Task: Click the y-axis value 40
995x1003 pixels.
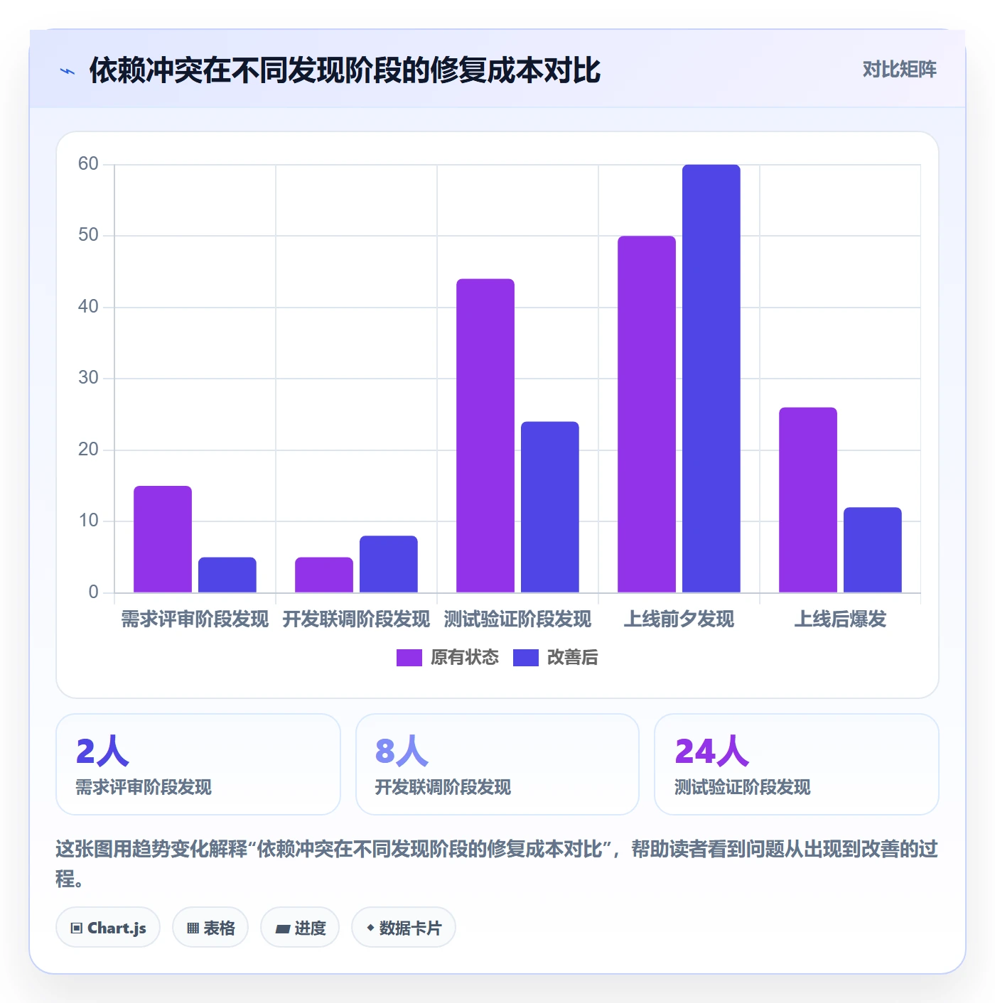Action: click(x=88, y=307)
